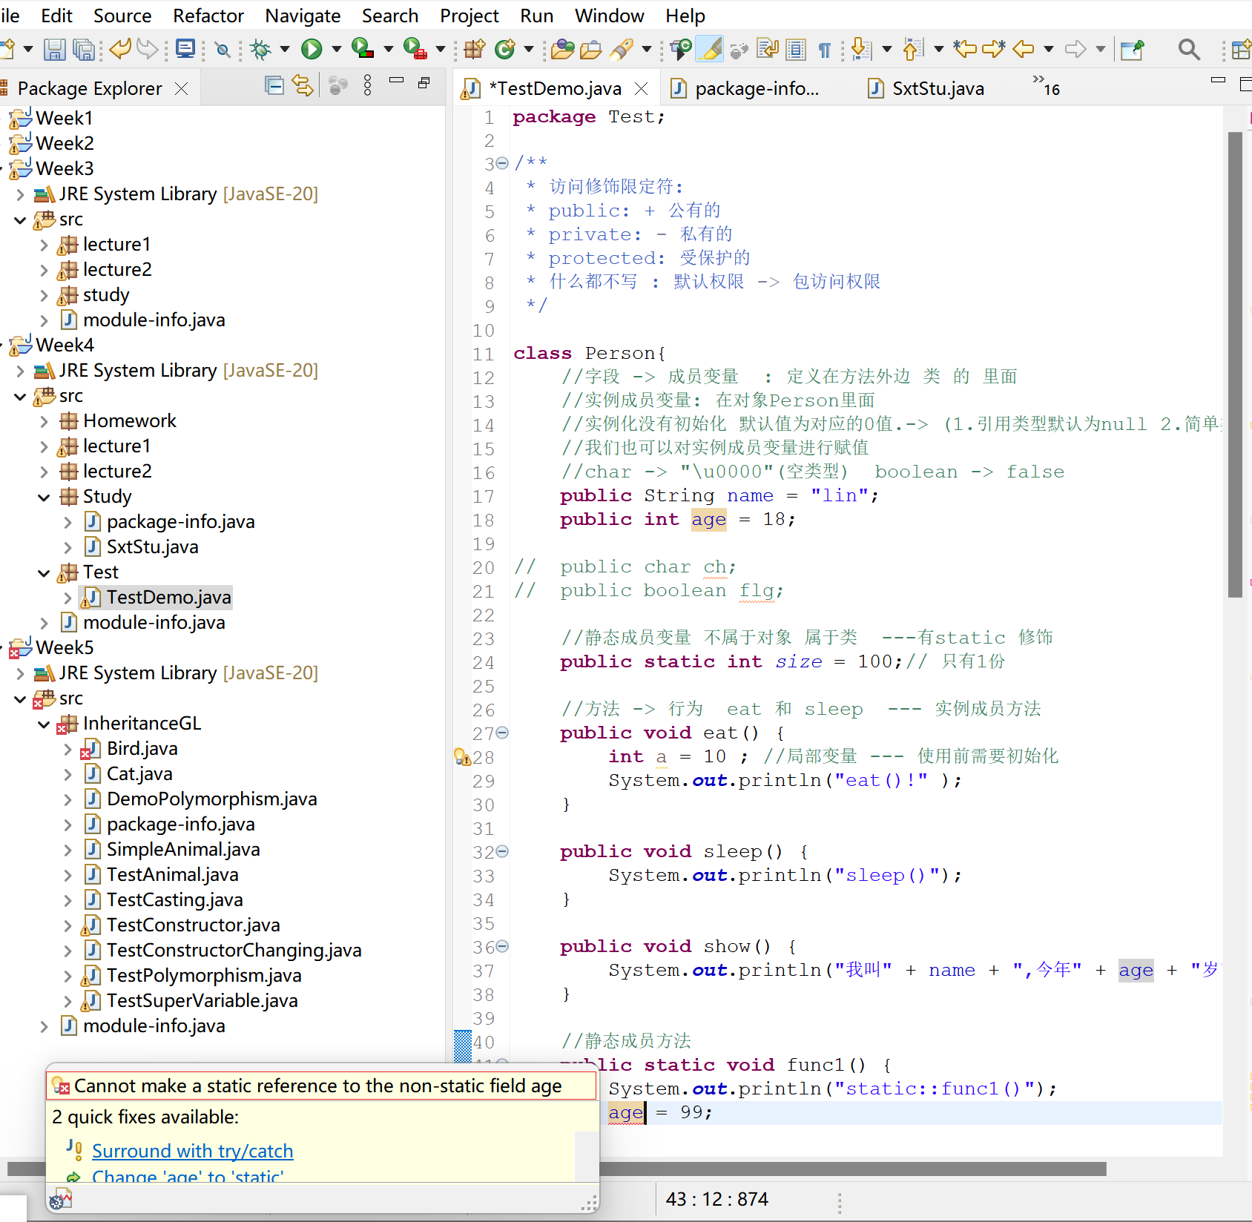The image size is (1252, 1222).
Task: Click the Save All toolbar icon
Action: [85, 50]
